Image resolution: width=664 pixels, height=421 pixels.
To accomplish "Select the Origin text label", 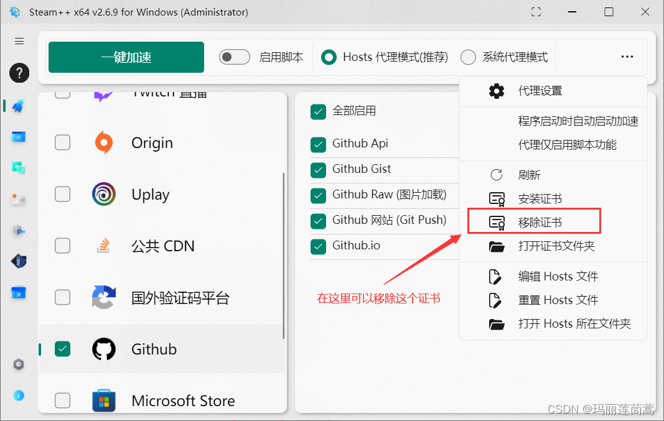I will (152, 143).
